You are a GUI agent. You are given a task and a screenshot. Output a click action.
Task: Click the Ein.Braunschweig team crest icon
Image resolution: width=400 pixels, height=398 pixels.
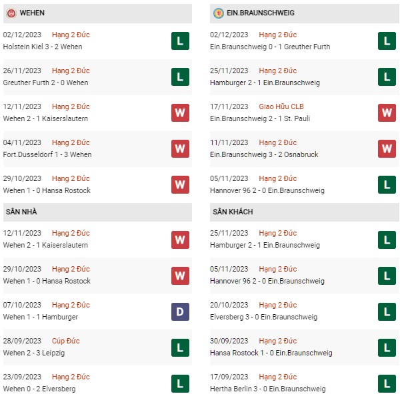click(x=219, y=13)
